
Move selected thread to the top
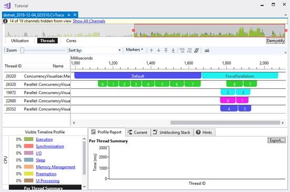click(x=166, y=50)
